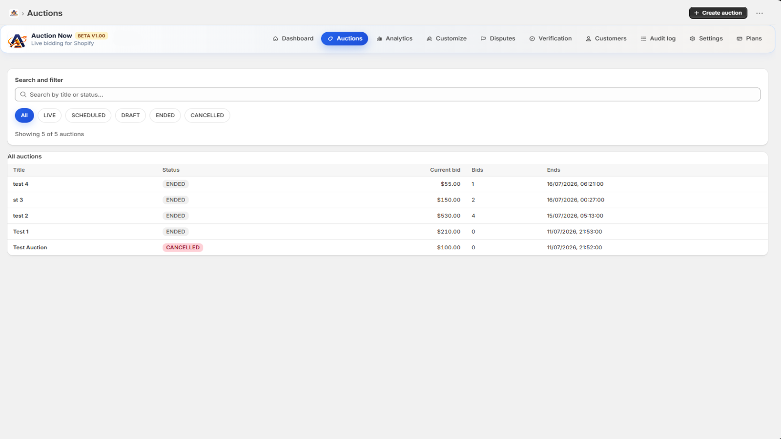Click the Showing 5 of 5 auctions text

point(49,134)
